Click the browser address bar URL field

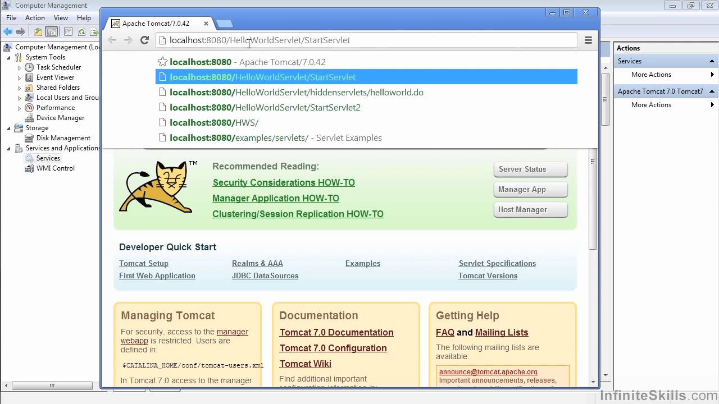(x=366, y=40)
